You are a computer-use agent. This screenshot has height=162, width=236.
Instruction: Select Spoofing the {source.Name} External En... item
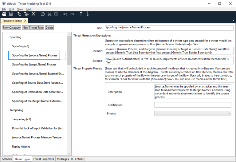point(38,73)
